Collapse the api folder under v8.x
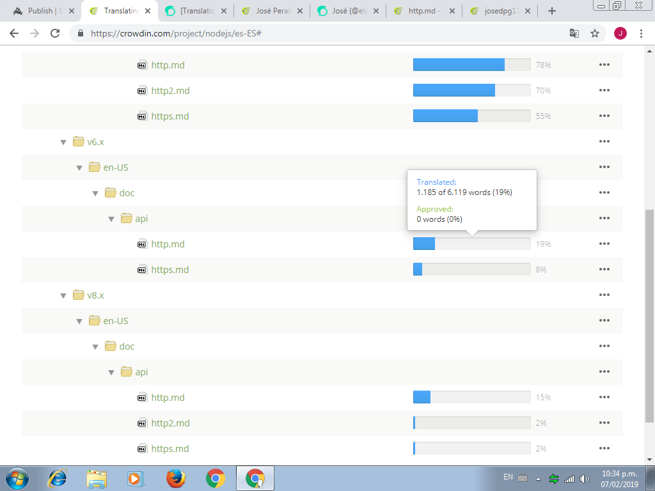 tap(111, 372)
